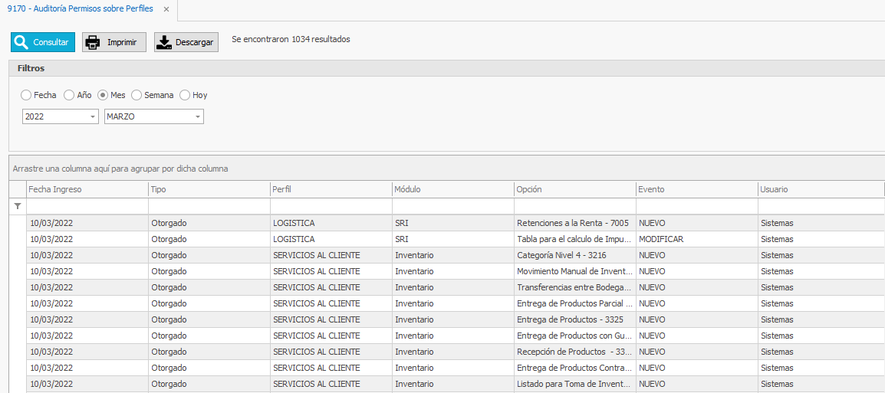Image resolution: width=885 pixels, height=393 pixels.
Task: Switch to the 9170 Auditoría Permisos tab
Action: (x=80, y=9)
